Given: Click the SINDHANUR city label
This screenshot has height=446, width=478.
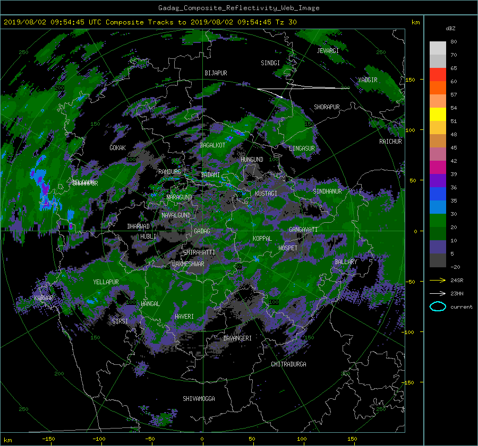Looking at the screenshot, I should coord(327,191).
